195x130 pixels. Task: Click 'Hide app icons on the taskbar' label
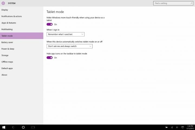pyautogui.click(x=67, y=54)
